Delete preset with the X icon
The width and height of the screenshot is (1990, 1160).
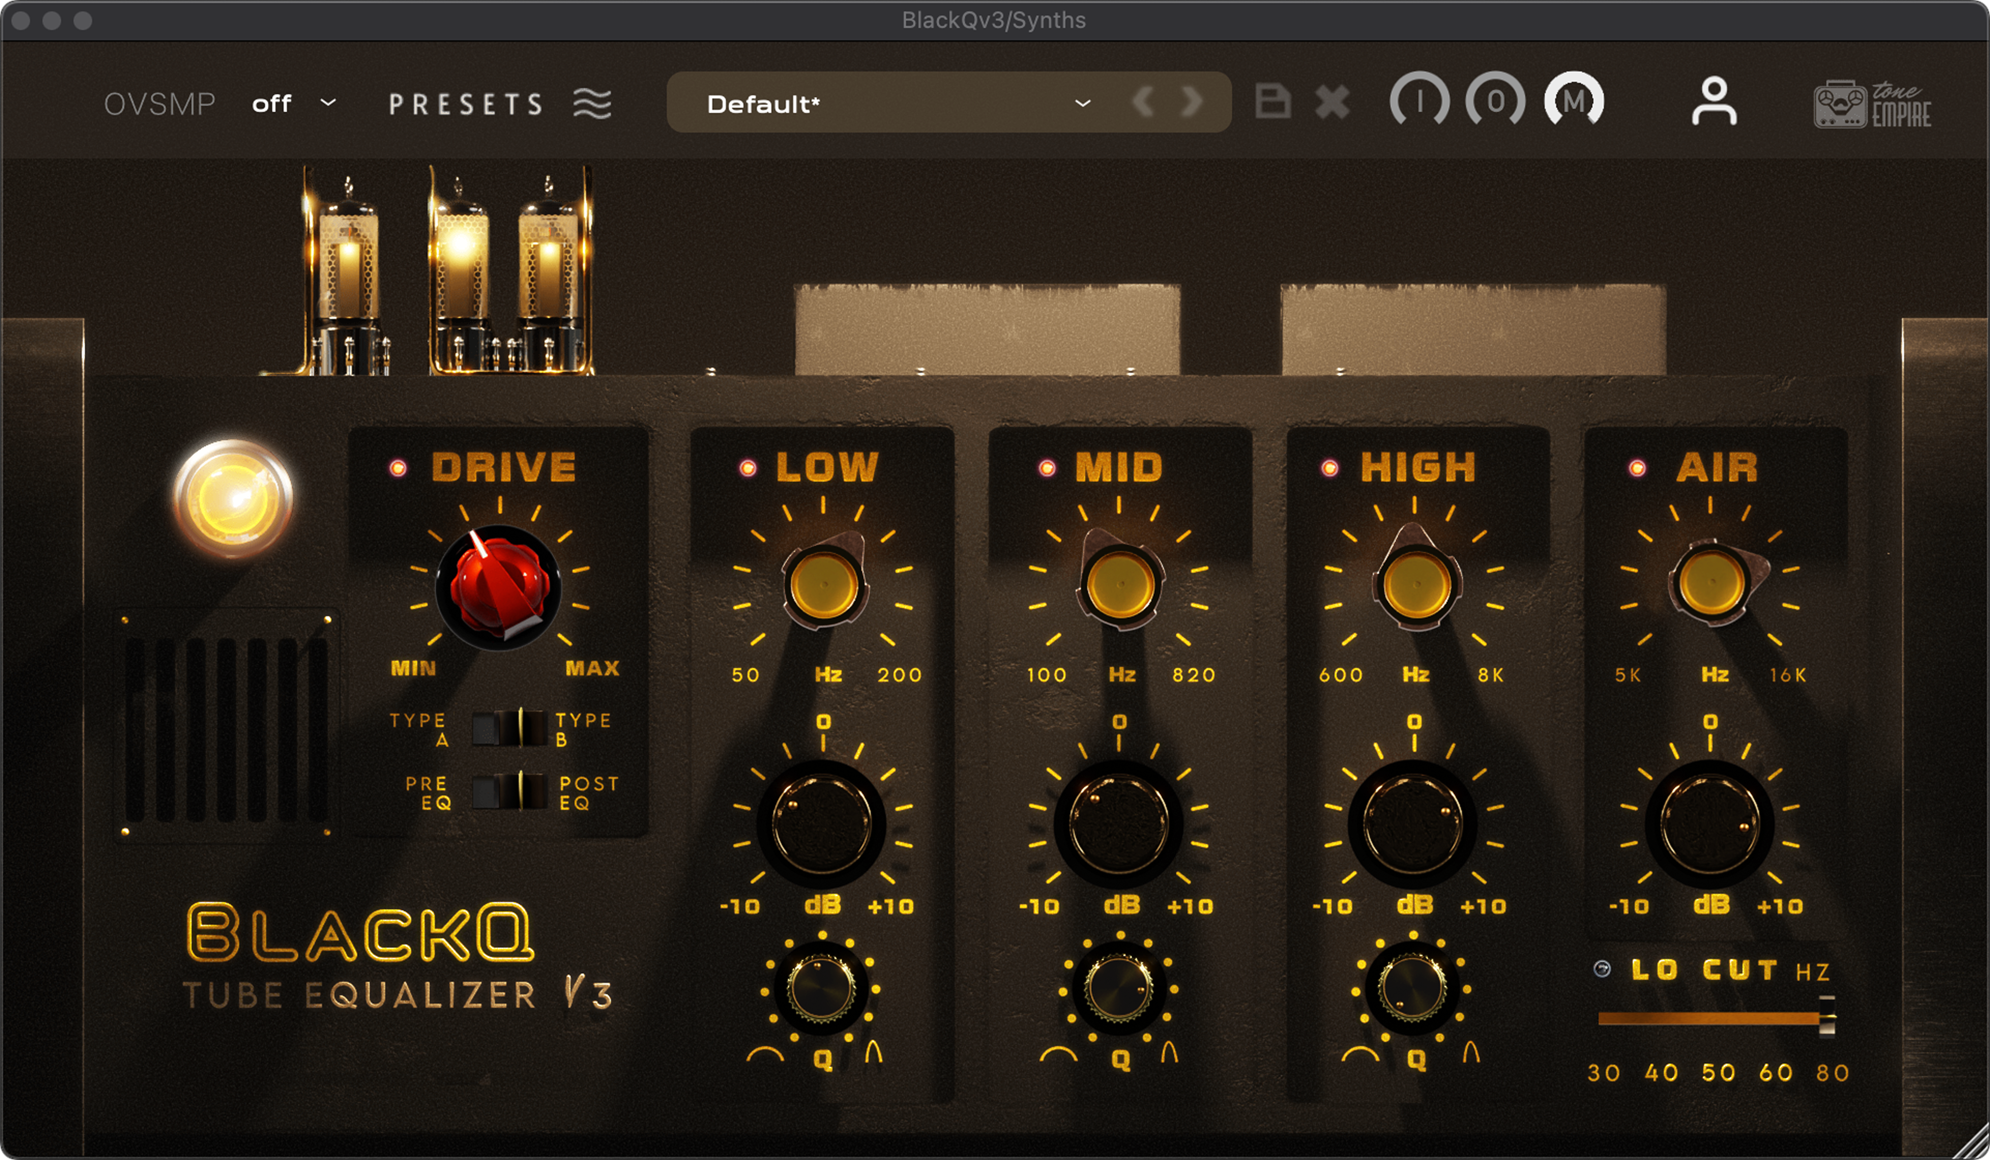(1333, 102)
